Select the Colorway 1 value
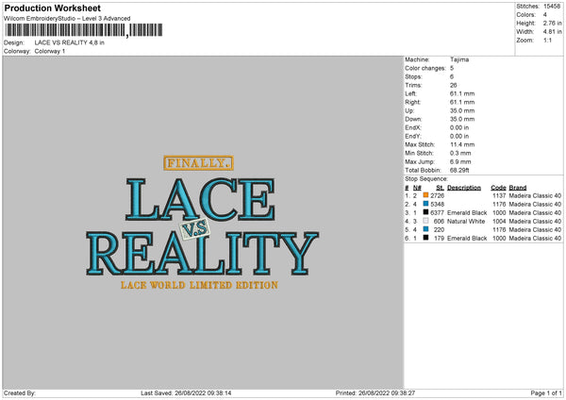The height and width of the screenshot is (400, 566). pos(50,51)
